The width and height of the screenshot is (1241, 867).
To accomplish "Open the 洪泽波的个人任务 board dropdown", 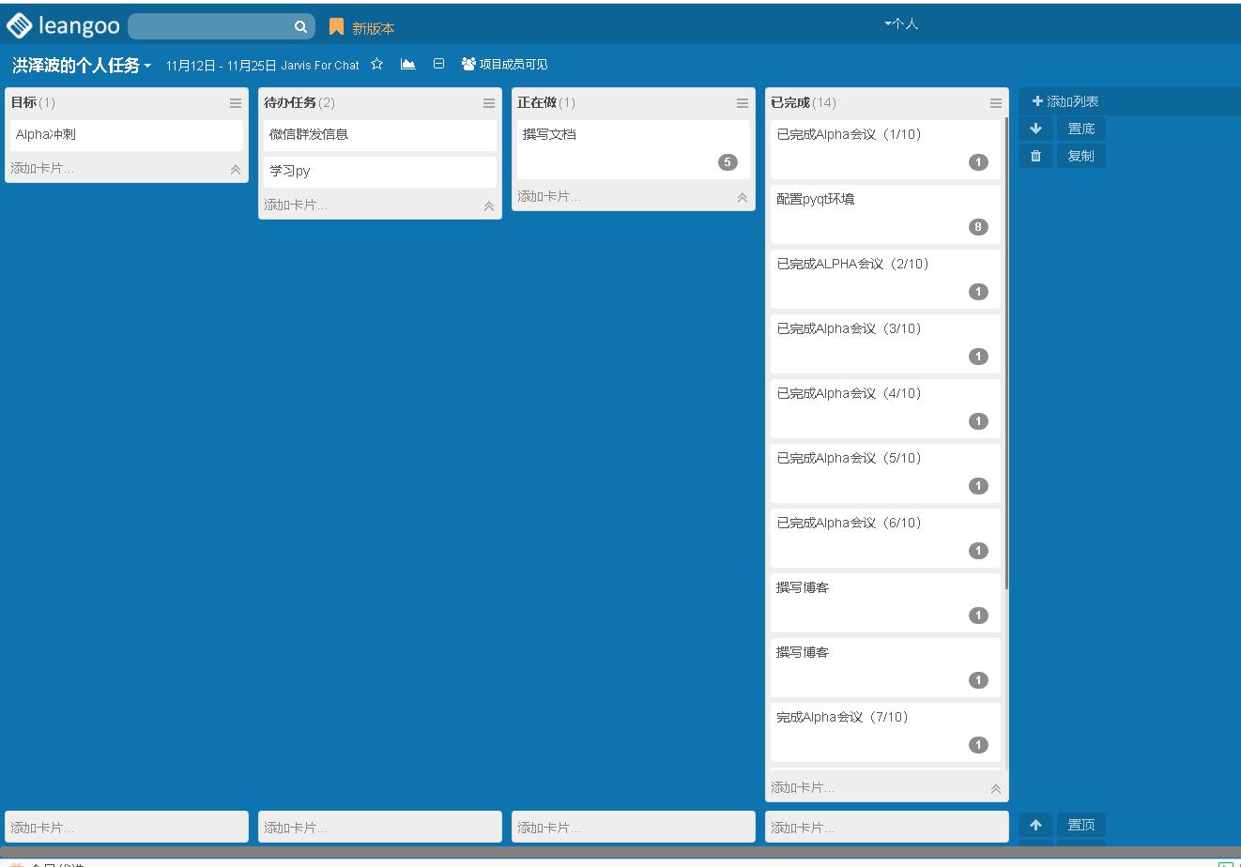I will click(x=82, y=65).
